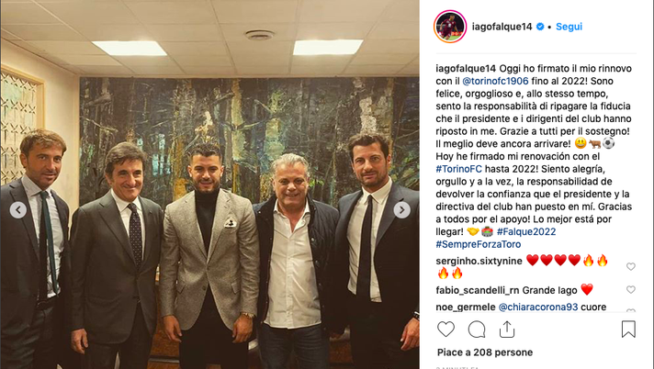This screenshot has height=369, width=654.
Task: Follow the account with Segui
Action: pyautogui.click(x=569, y=27)
